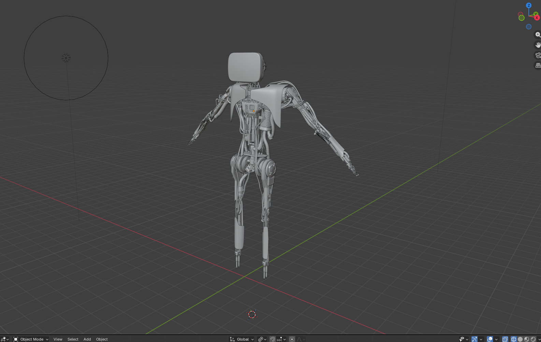Open the Add menu

click(x=87, y=339)
